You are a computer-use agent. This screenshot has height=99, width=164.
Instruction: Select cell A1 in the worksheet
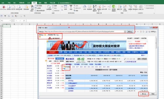tap(7, 26)
